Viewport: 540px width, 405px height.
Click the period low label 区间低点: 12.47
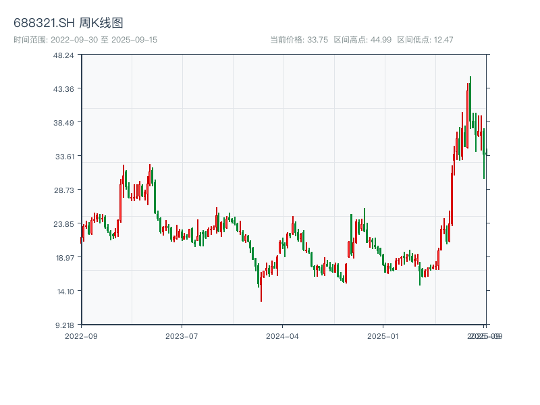(425, 40)
